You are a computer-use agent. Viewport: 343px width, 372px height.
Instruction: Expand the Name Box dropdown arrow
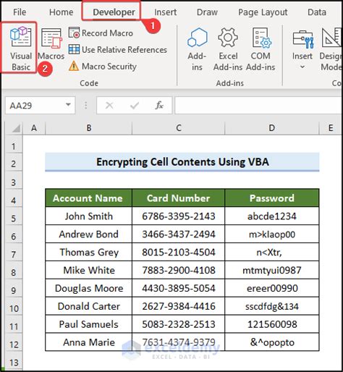(68, 105)
